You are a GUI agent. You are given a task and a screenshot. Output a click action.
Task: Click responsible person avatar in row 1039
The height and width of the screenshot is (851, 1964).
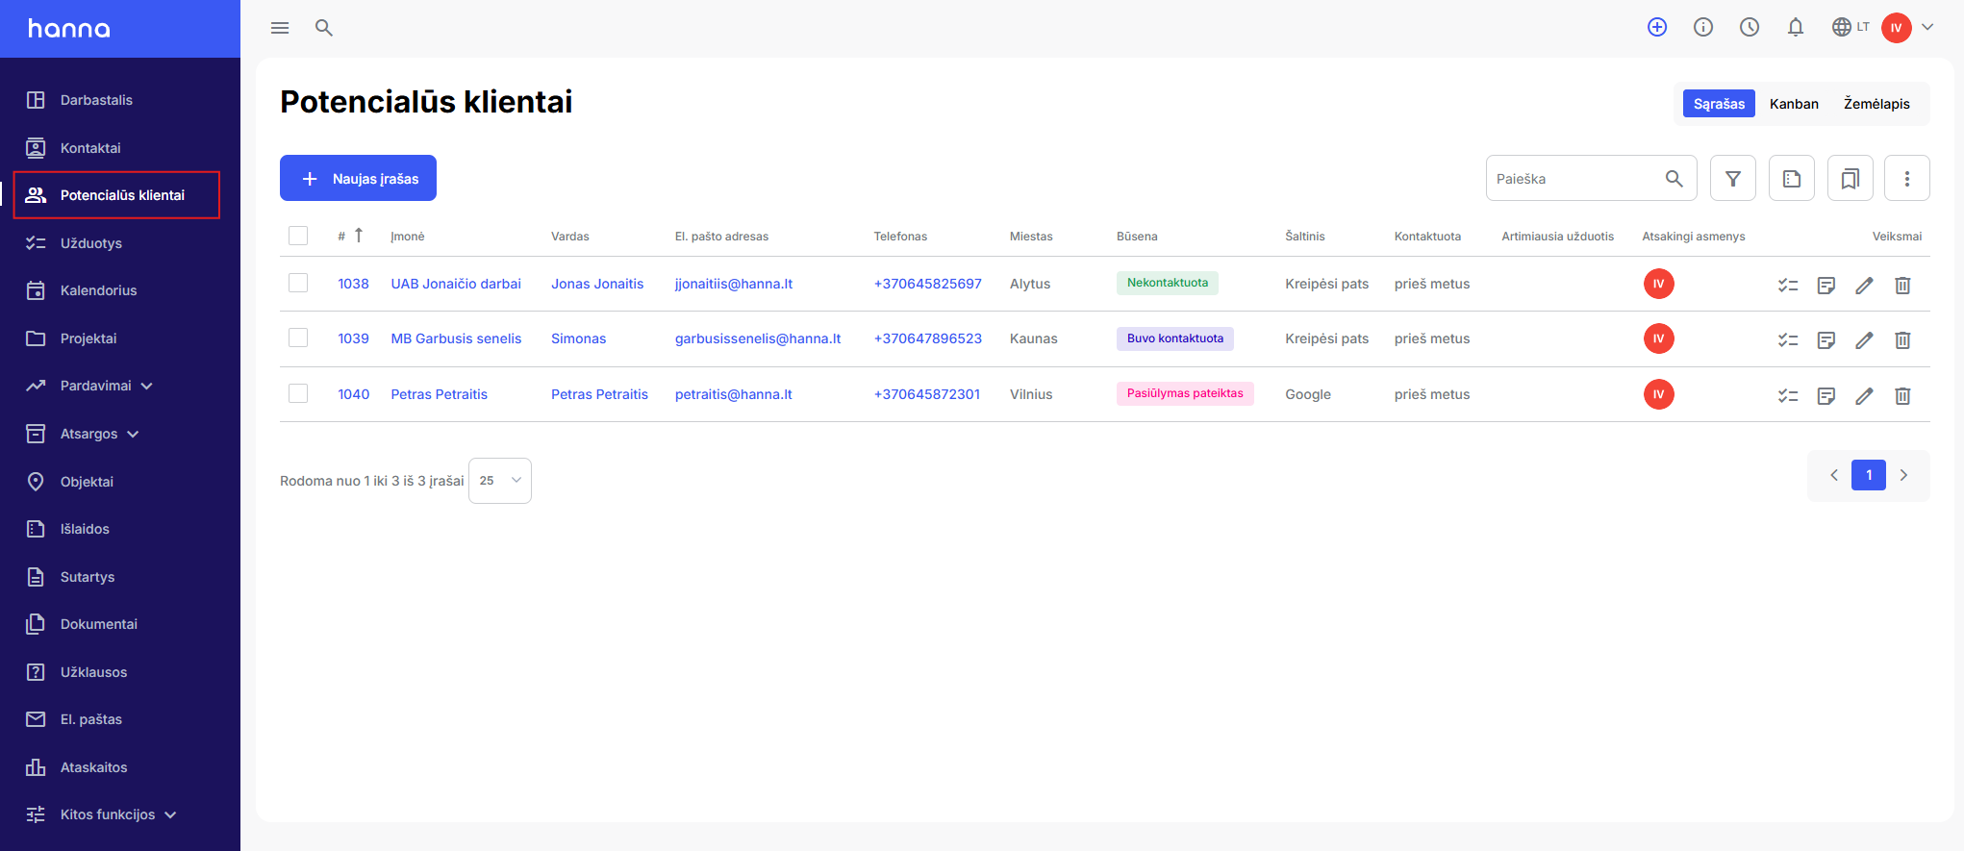coord(1658,338)
